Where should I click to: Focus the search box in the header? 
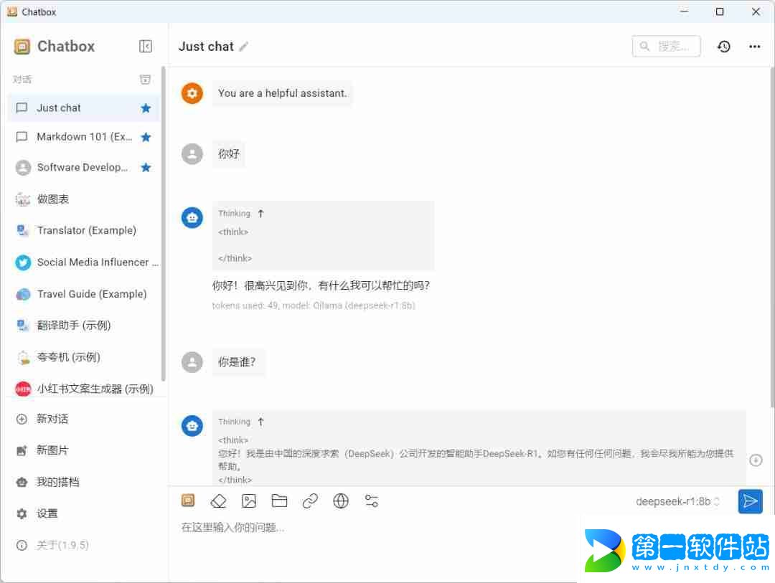coord(666,47)
